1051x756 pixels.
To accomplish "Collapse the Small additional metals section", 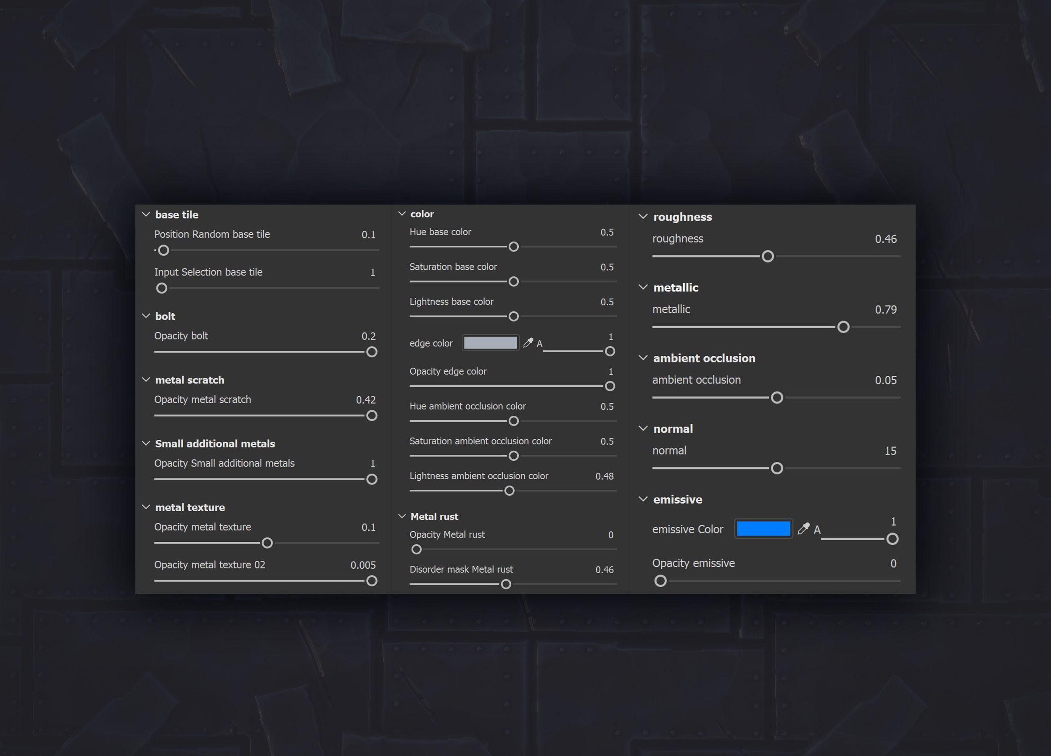I will point(146,443).
